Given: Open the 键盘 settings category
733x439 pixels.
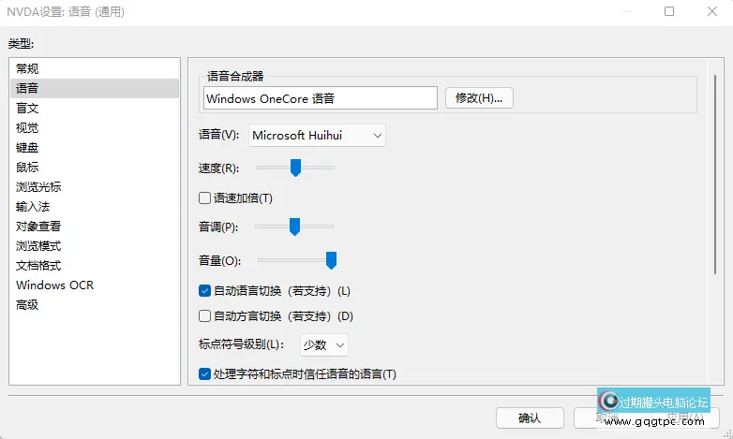Looking at the screenshot, I should pyautogui.click(x=95, y=148).
